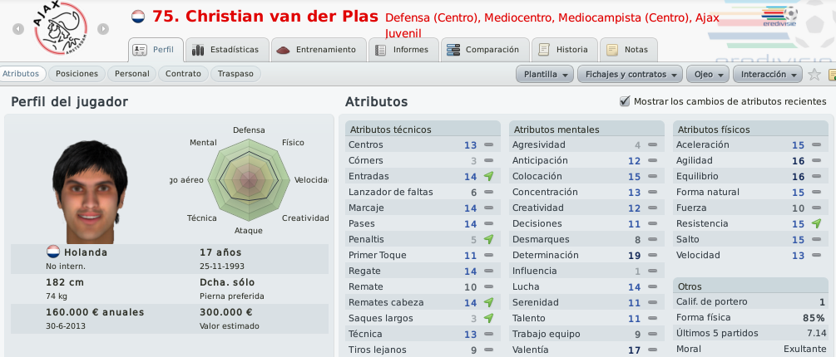The image size is (836, 357).
Task: Click the Holanda flag in player profile
Action: [x=52, y=252]
